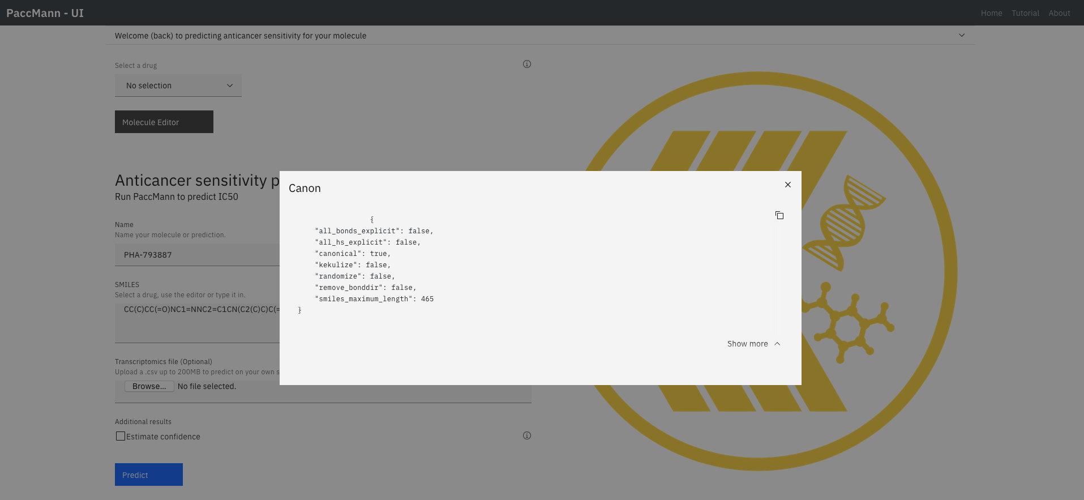Screen dimensions: 1084x500
Task: Open info icon beside Estimate confidence
Action: click(x=527, y=435)
